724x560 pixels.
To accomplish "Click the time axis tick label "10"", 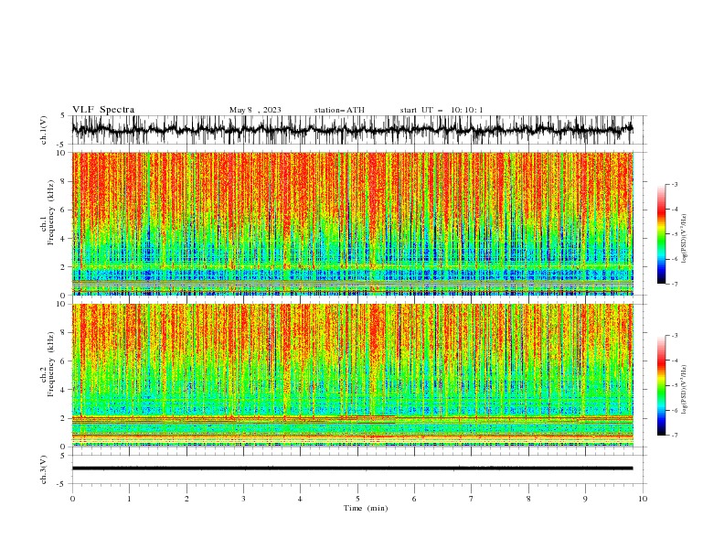I will coord(643,499).
